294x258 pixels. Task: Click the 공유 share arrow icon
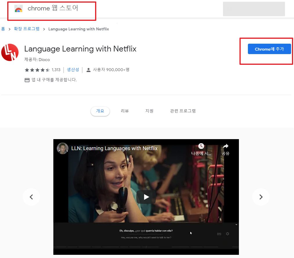225,146
